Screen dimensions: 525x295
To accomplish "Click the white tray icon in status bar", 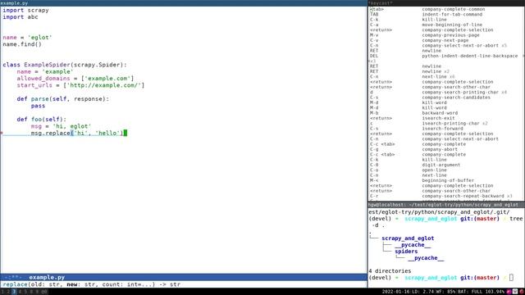I will click(x=515, y=292).
